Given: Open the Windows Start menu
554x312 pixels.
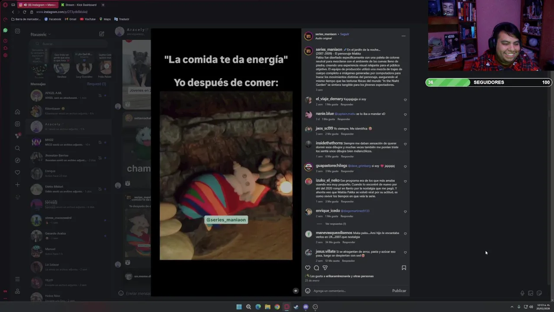Looking at the screenshot, I should click(239, 307).
